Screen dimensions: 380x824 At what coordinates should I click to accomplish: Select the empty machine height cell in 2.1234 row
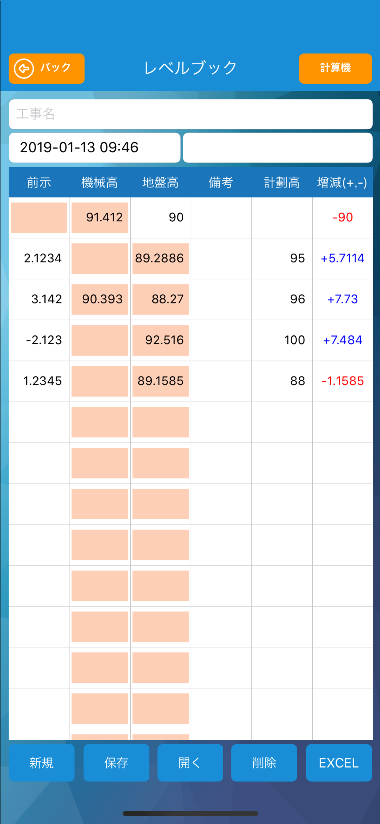coord(100,258)
